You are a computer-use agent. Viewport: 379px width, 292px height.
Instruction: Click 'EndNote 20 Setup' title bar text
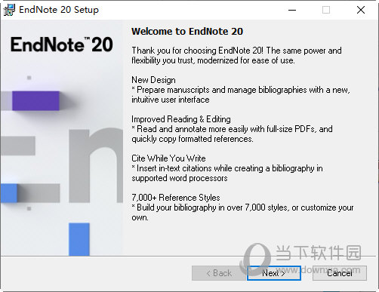pos(59,10)
